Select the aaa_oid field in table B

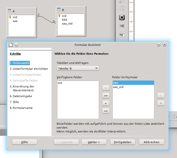(x=67, y=24)
